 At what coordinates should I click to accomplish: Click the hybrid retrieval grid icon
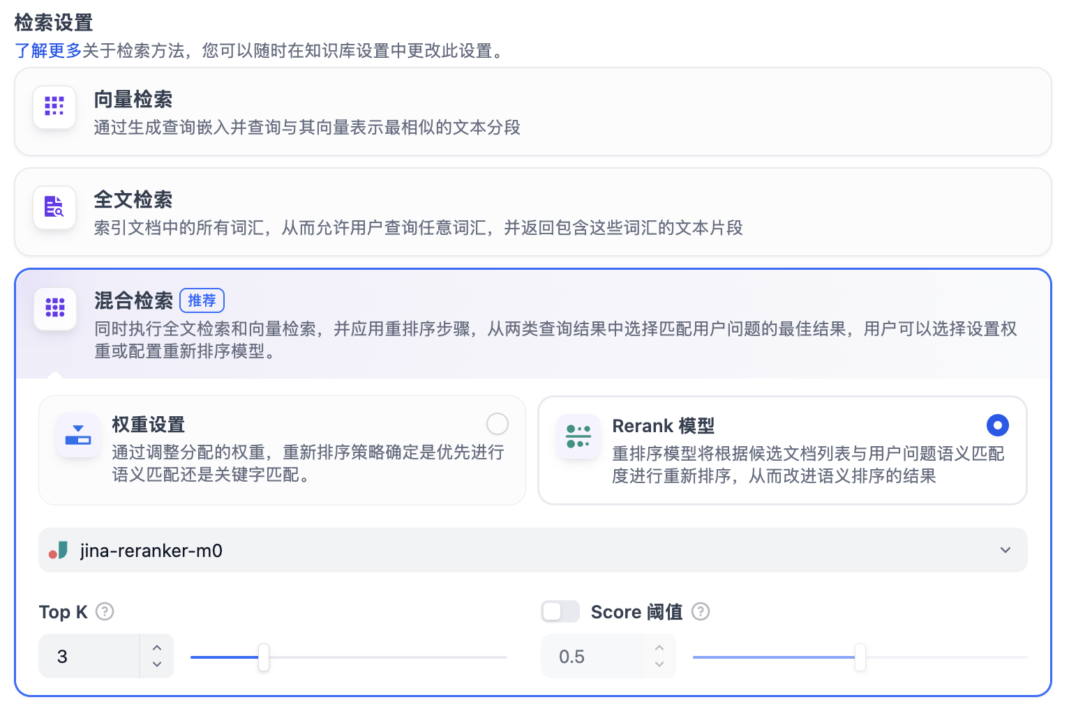tap(54, 309)
